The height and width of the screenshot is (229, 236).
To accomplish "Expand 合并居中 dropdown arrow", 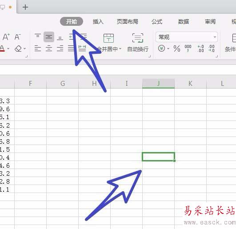I will click(120, 48).
